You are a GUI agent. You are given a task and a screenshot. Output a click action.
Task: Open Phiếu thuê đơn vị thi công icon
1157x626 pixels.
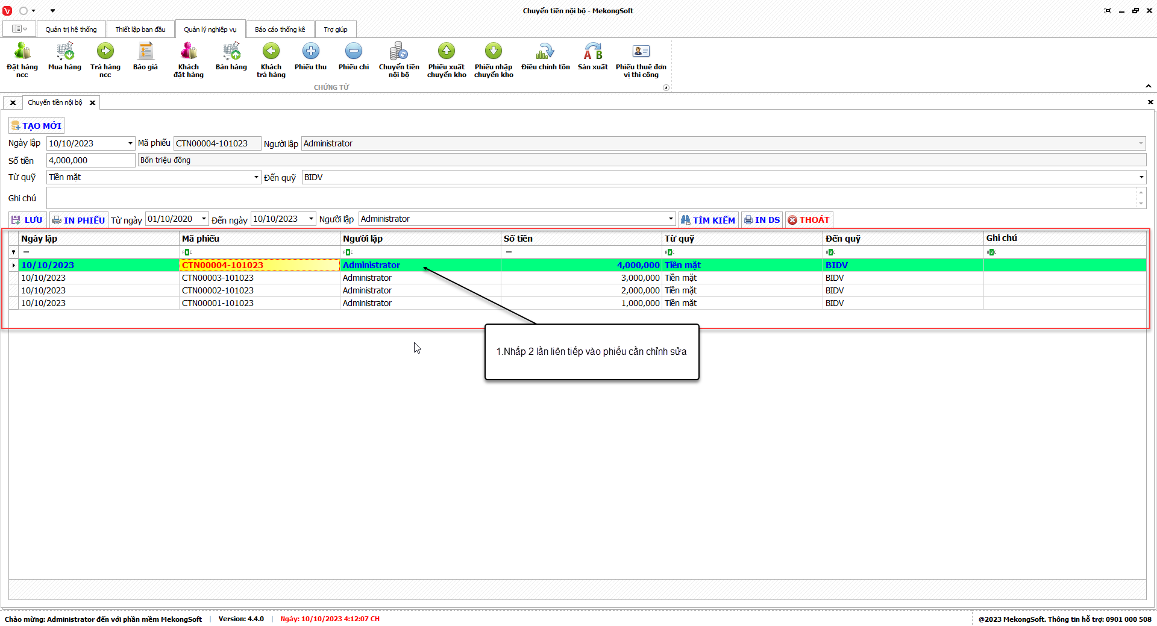click(641, 60)
